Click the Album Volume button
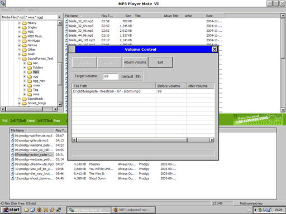This screenshot has width=286, height=214. (135, 62)
